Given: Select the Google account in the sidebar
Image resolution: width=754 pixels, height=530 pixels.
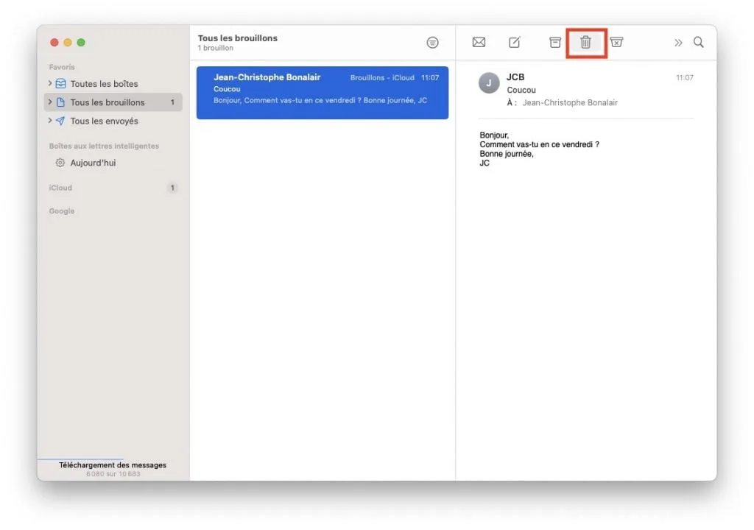Looking at the screenshot, I should [x=62, y=211].
